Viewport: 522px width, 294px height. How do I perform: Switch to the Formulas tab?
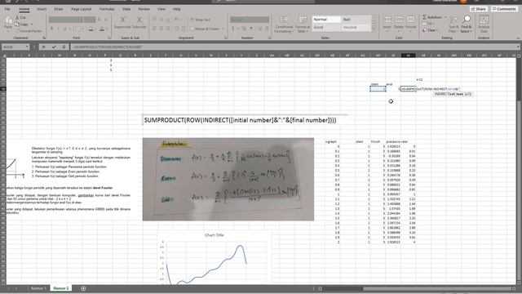[x=107, y=9]
